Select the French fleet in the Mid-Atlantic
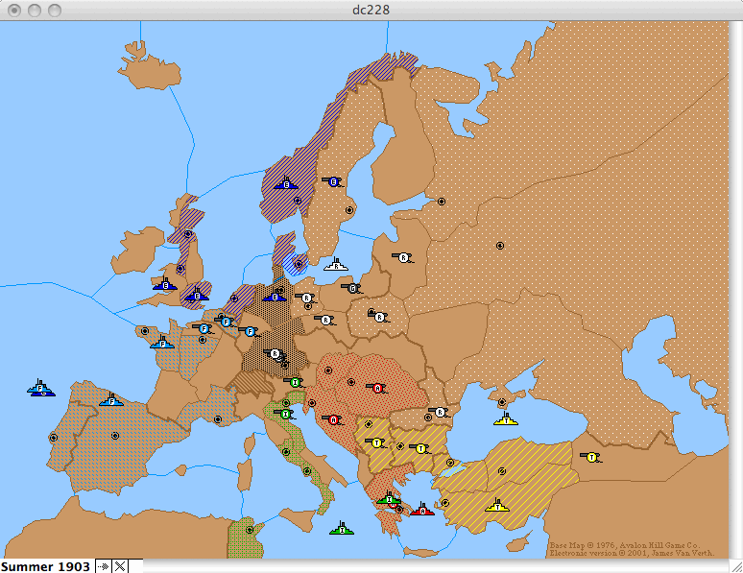This screenshot has width=743, height=573. [x=39, y=387]
